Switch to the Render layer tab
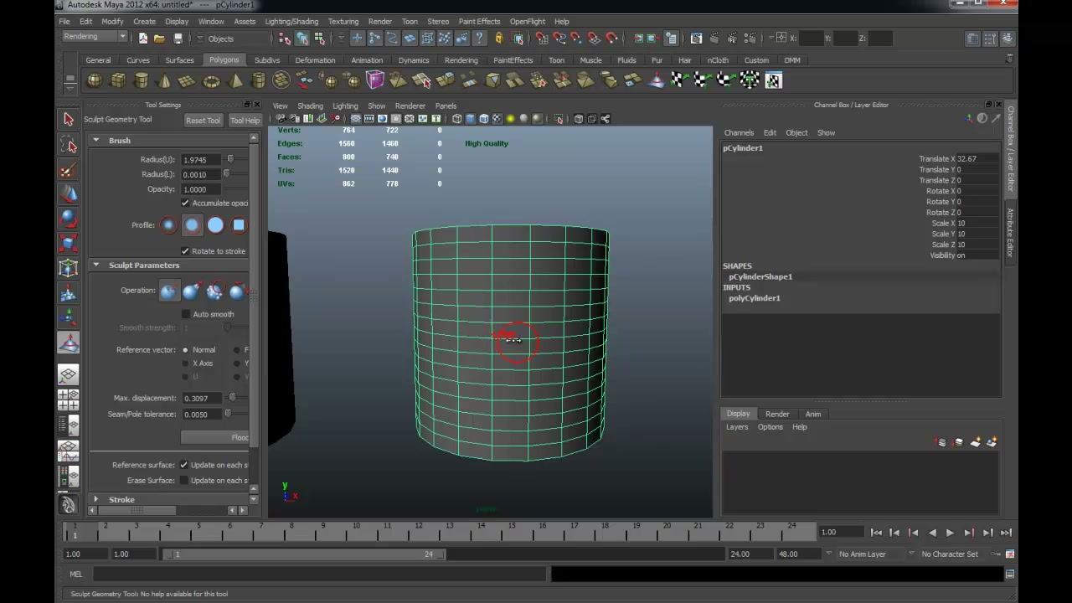Viewport: 1072px width, 603px height. [777, 414]
